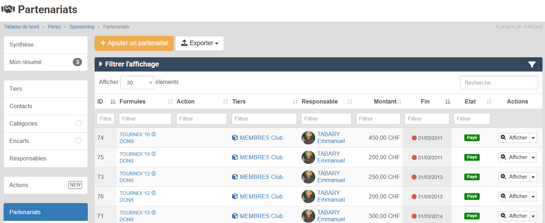The width and height of the screenshot is (545, 223).
Task: Open the Exporter dropdown
Action: coord(200,43)
